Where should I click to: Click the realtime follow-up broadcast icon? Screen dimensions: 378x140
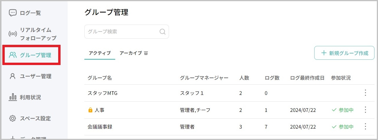coord(13,34)
